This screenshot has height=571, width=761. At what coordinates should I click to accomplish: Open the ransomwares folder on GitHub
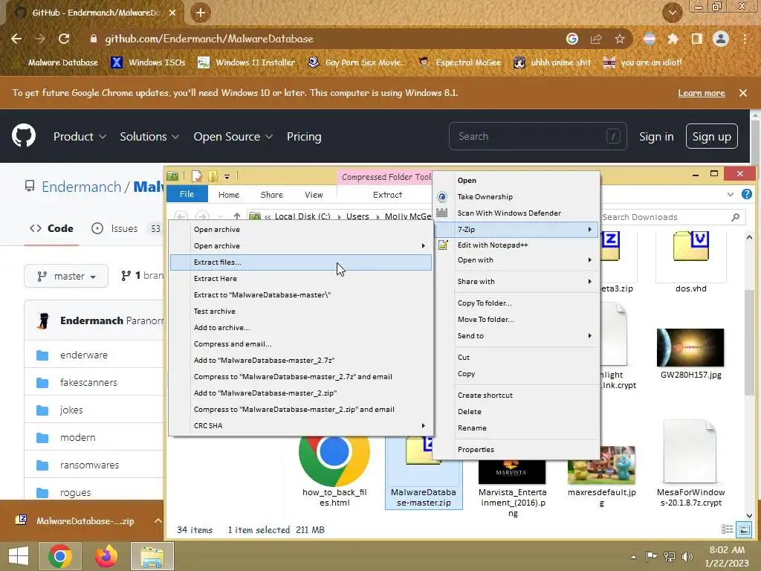click(89, 465)
